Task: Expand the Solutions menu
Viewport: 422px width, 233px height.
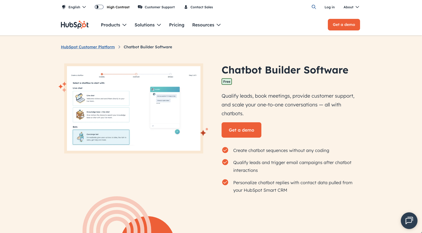Action: [x=148, y=25]
